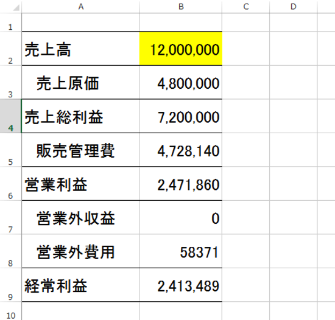Click the cell labeled 経常利益
Viewport: 335px width, 320px height.
click(x=80, y=285)
